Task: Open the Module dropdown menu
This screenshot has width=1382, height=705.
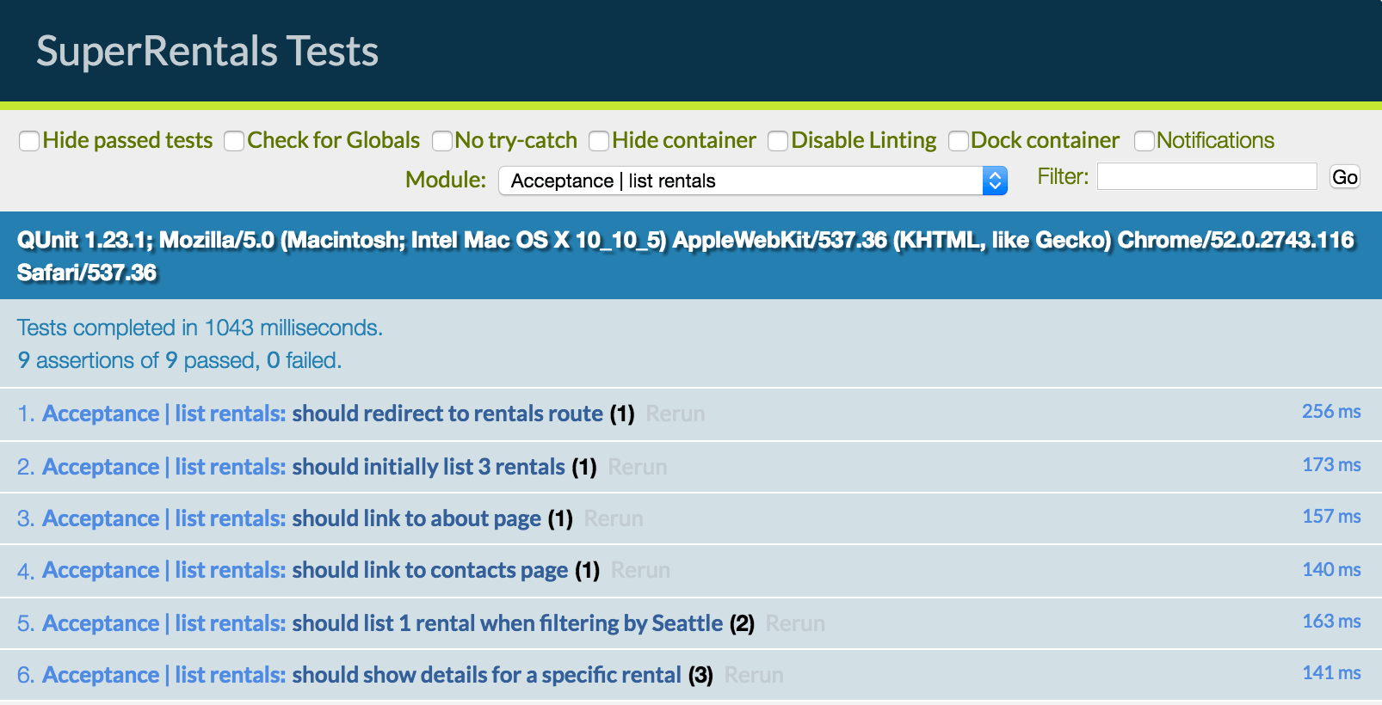Action: point(752,181)
